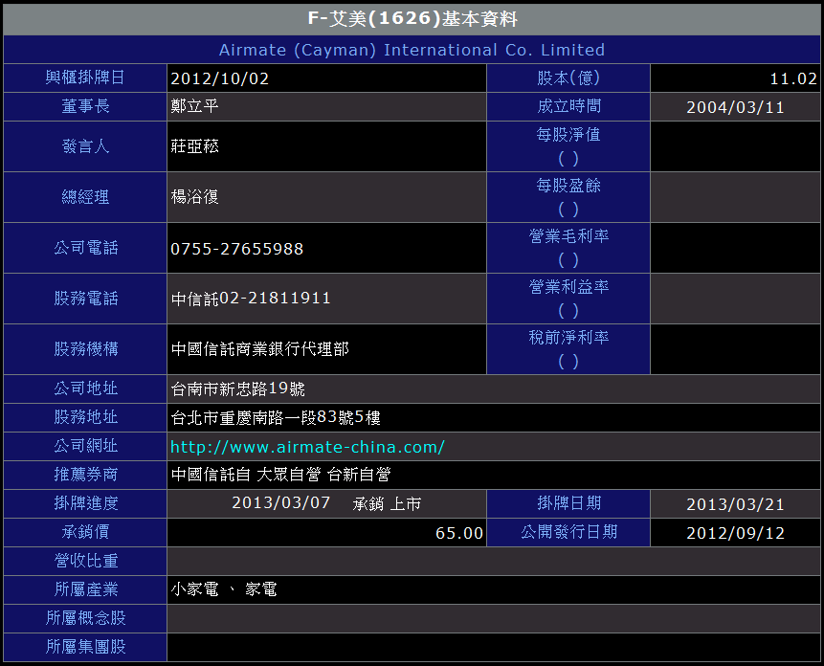Viewport: 824px width, 666px height.
Task: Select the 營業毛利率 label
Action: click(568, 236)
